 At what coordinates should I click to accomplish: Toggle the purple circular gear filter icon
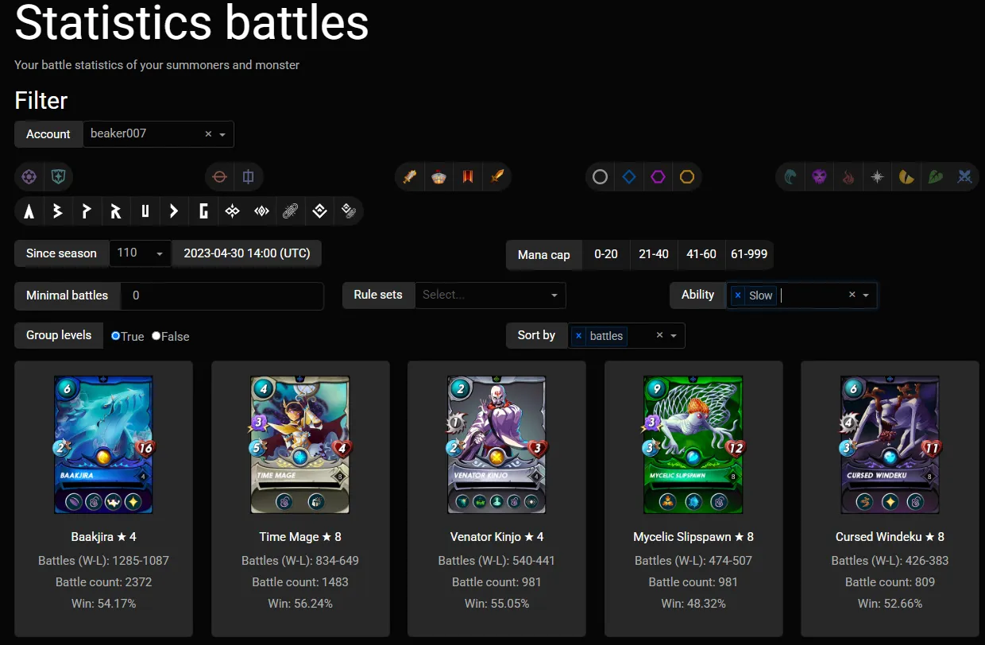click(29, 177)
